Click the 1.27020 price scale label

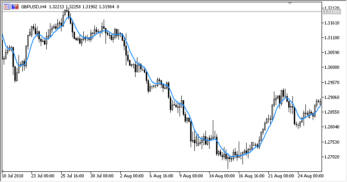click(332, 157)
